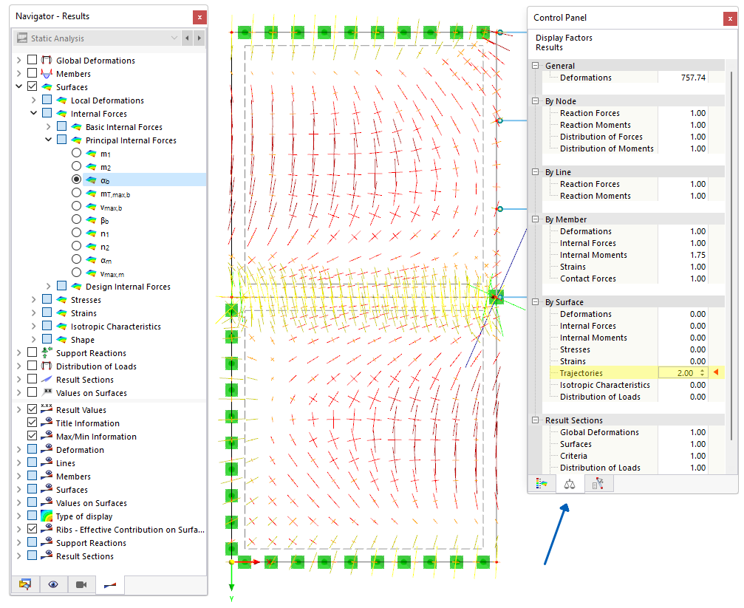Select Local Deformations tree item
The height and width of the screenshot is (608, 744).
coord(107,100)
